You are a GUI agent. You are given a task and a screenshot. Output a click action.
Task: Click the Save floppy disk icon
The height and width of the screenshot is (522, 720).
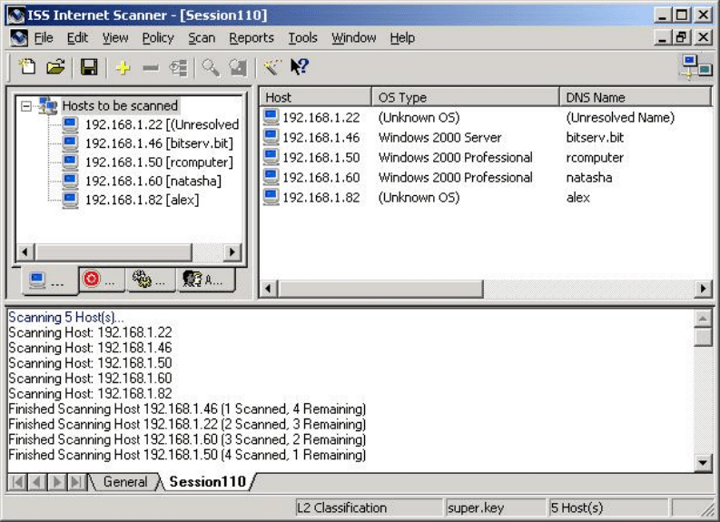89,67
